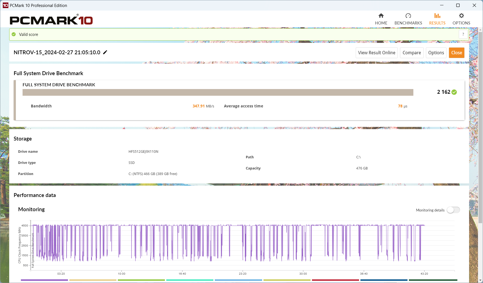Click the path value C:\
Image resolution: width=483 pixels, height=283 pixels.
click(358, 157)
